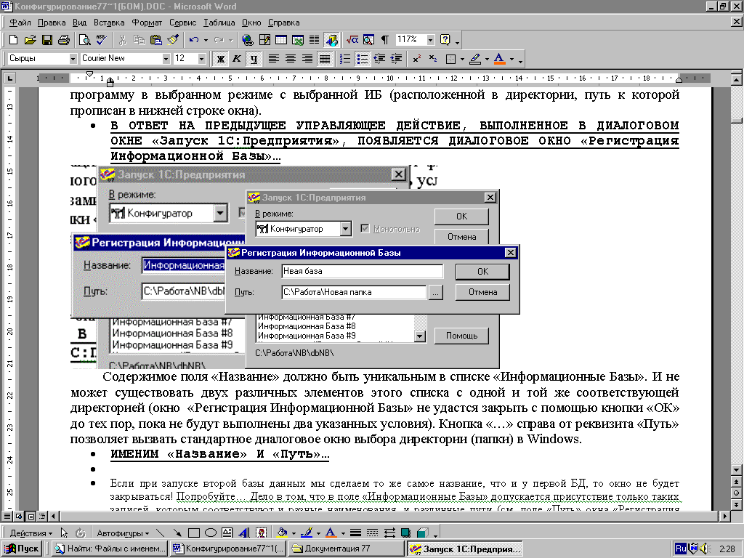
Task: Expand the 117% zoom dropdown
Action: point(430,40)
